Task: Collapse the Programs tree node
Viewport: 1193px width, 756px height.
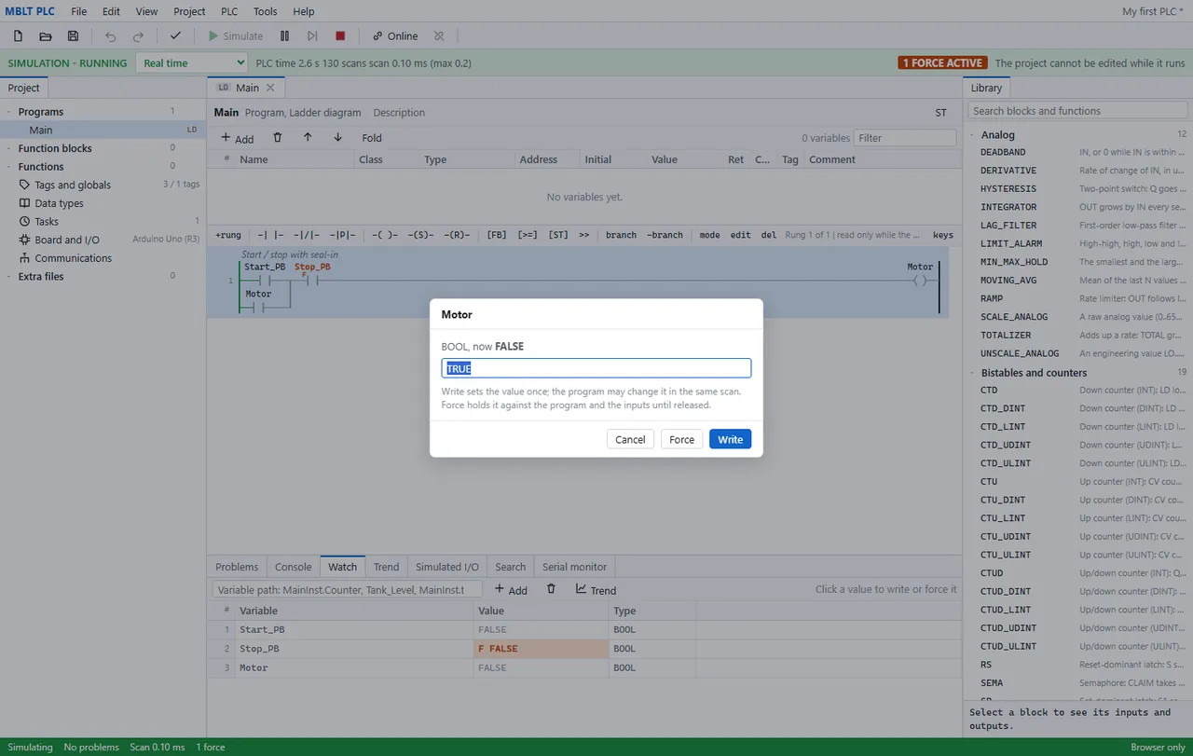Action: [x=9, y=112]
